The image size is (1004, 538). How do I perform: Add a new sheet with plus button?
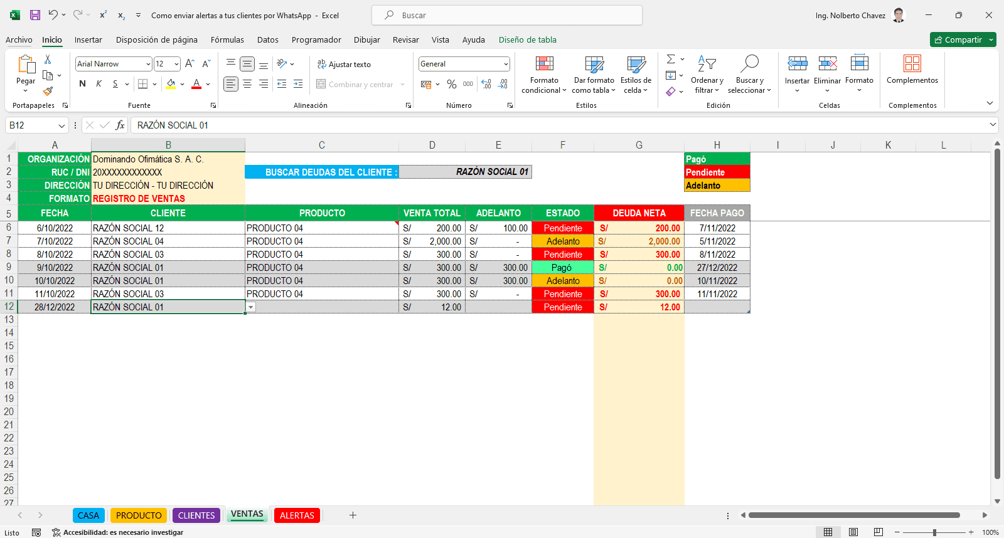coord(353,515)
